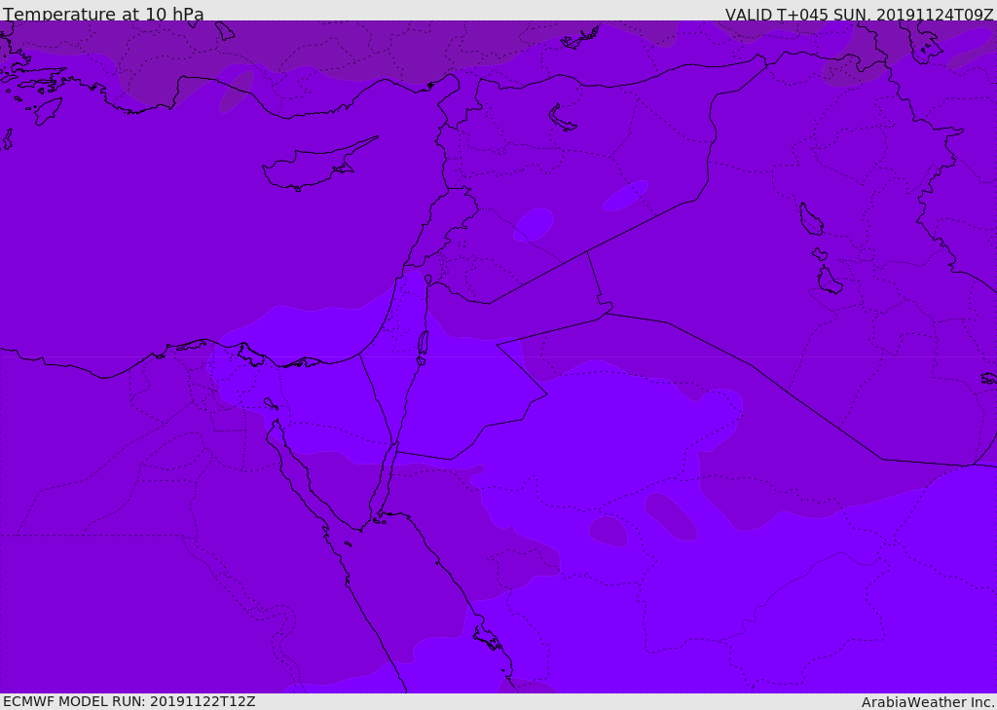Click the 'VALID T+045 SUN. 20191124T09Z' timestamp
The image size is (997, 710).
(859, 14)
